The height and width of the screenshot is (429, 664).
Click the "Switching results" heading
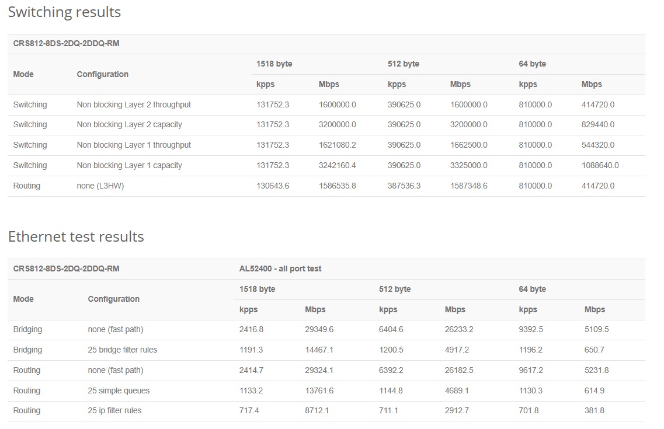tap(64, 12)
